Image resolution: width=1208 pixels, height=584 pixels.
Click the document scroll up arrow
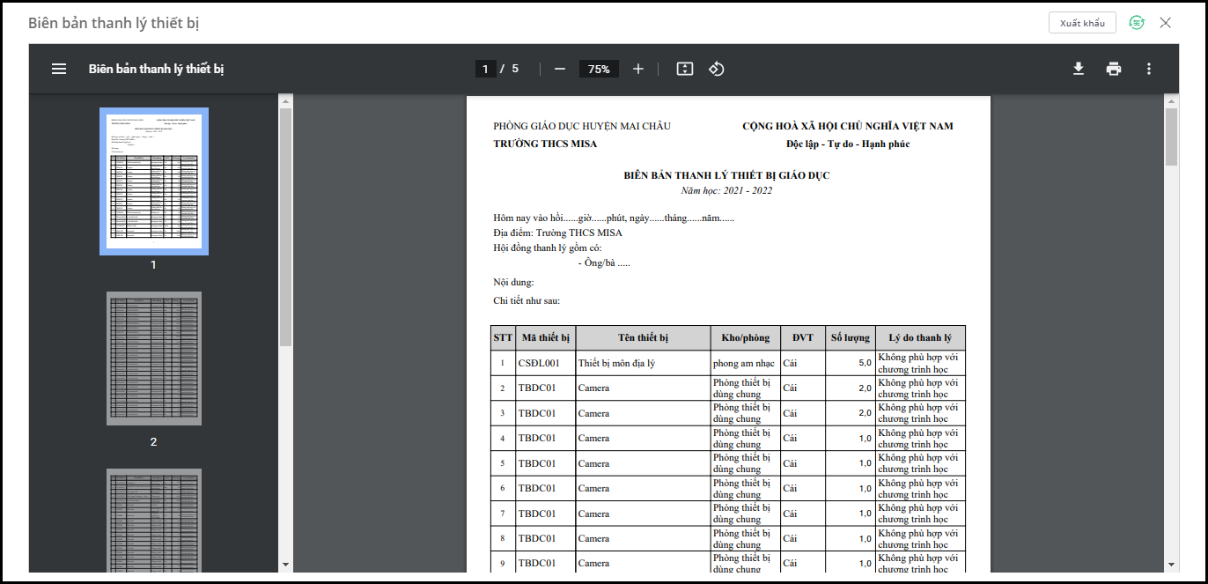click(1171, 101)
